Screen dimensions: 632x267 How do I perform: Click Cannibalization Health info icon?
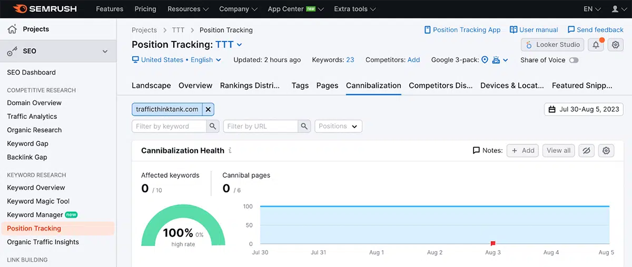(x=230, y=150)
